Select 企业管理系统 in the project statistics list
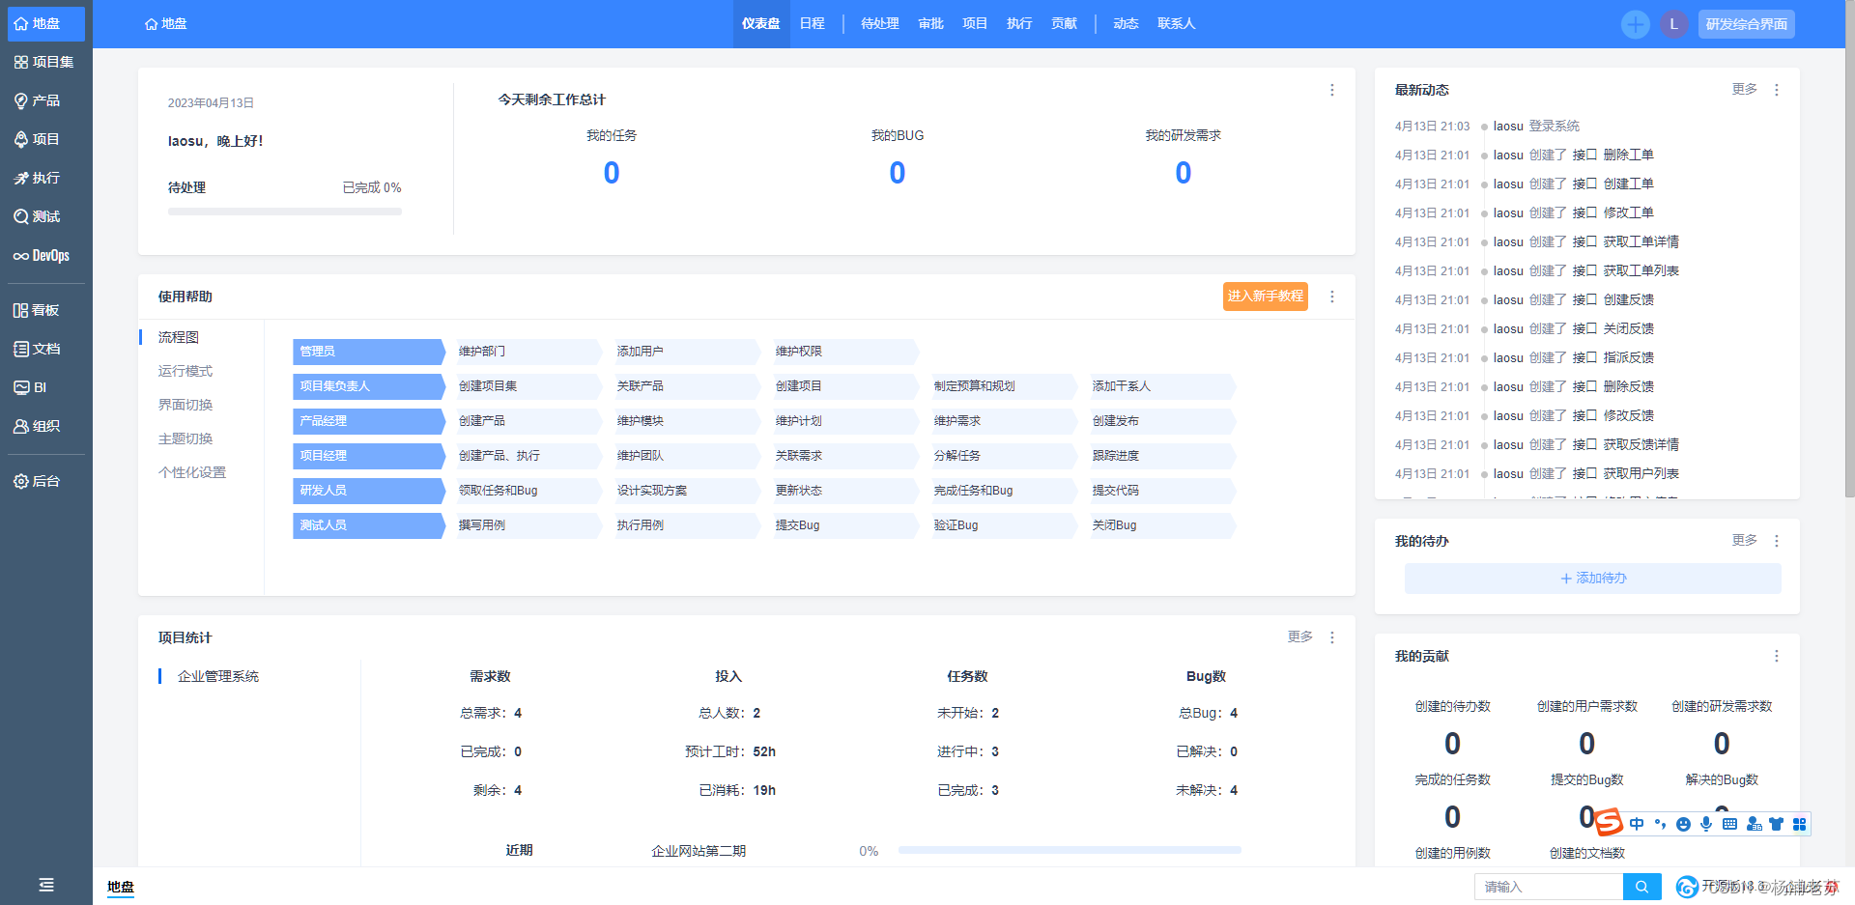 pyautogui.click(x=218, y=676)
